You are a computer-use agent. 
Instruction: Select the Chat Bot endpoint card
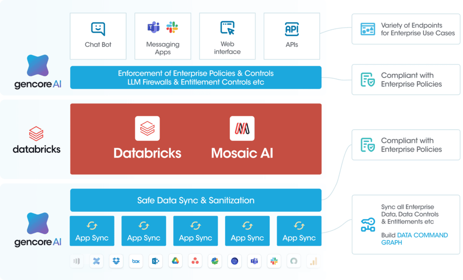click(x=98, y=36)
